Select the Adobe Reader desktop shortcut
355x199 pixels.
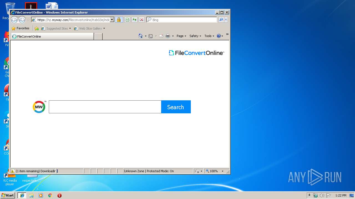point(31,6)
